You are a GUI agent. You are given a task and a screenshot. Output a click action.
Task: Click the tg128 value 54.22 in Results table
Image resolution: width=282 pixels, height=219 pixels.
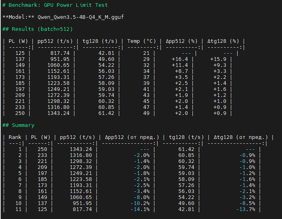pyautogui.click(x=106, y=65)
